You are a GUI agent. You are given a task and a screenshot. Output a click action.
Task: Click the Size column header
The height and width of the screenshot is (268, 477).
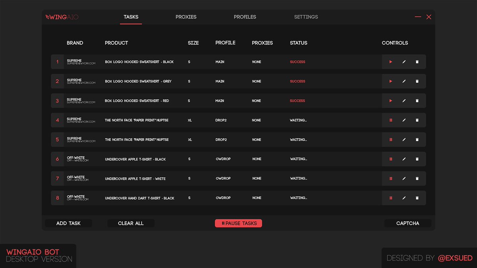[x=193, y=43]
